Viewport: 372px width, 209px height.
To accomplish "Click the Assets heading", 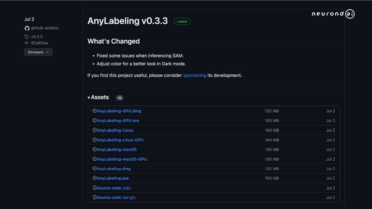I will [x=100, y=98].
